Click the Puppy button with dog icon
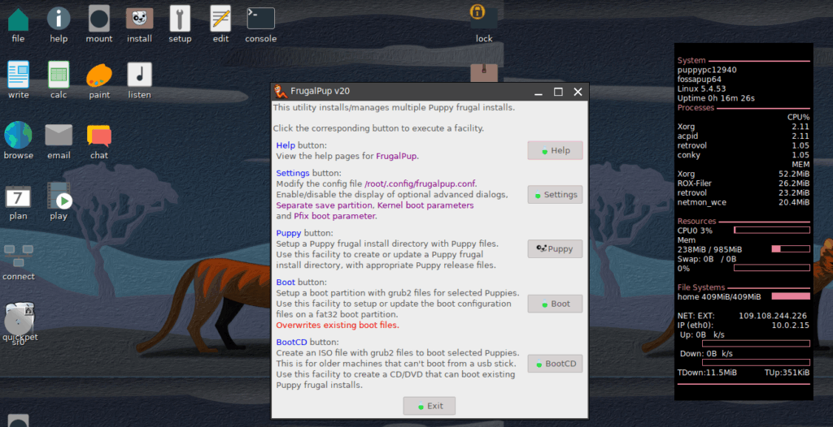The height and width of the screenshot is (427, 833). (x=555, y=248)
